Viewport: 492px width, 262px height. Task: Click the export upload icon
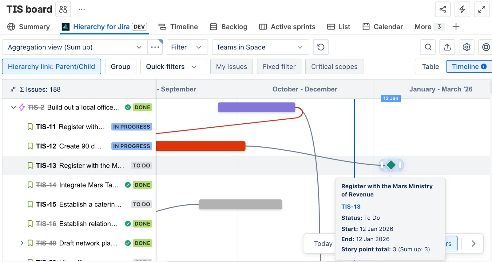(x=447, y=47)
